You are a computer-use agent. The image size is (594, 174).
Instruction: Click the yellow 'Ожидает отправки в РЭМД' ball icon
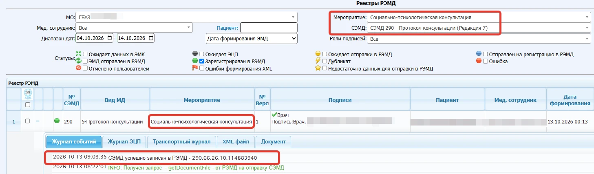[x=318, y=54]
